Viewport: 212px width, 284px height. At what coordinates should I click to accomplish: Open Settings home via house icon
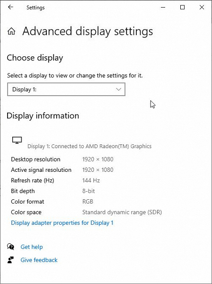[x=11, y=31]
